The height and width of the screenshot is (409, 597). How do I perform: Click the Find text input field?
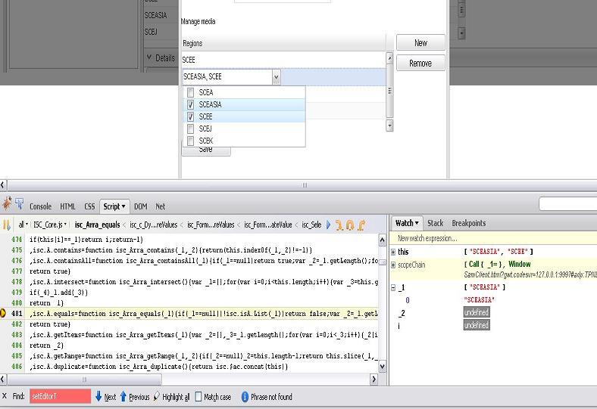tap(60, 396)
